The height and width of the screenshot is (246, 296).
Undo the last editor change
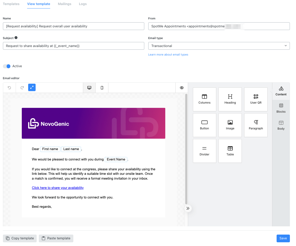pyautogui.click(x=9, y=88)
